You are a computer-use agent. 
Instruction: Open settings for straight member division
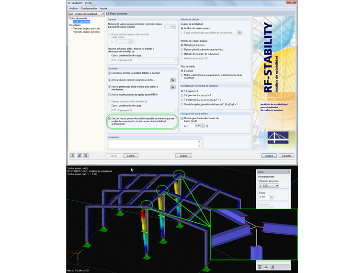pyautogui.click(x=173, y=80)
